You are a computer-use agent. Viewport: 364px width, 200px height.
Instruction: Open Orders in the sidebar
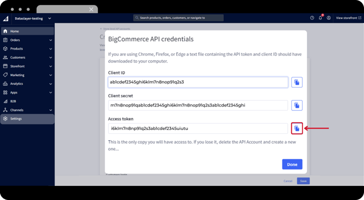(27, 40)
